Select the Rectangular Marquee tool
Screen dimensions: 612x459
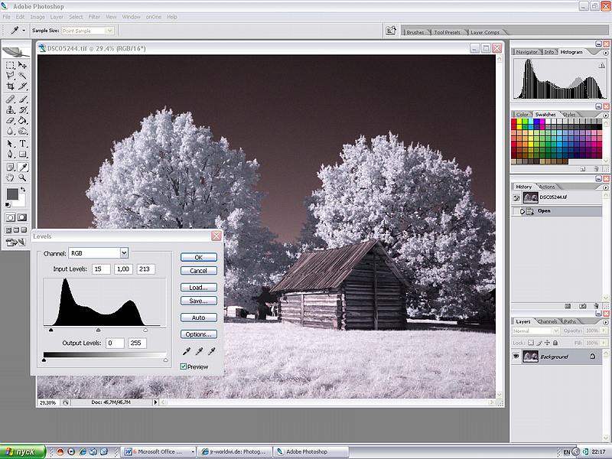tap(11, 65)
